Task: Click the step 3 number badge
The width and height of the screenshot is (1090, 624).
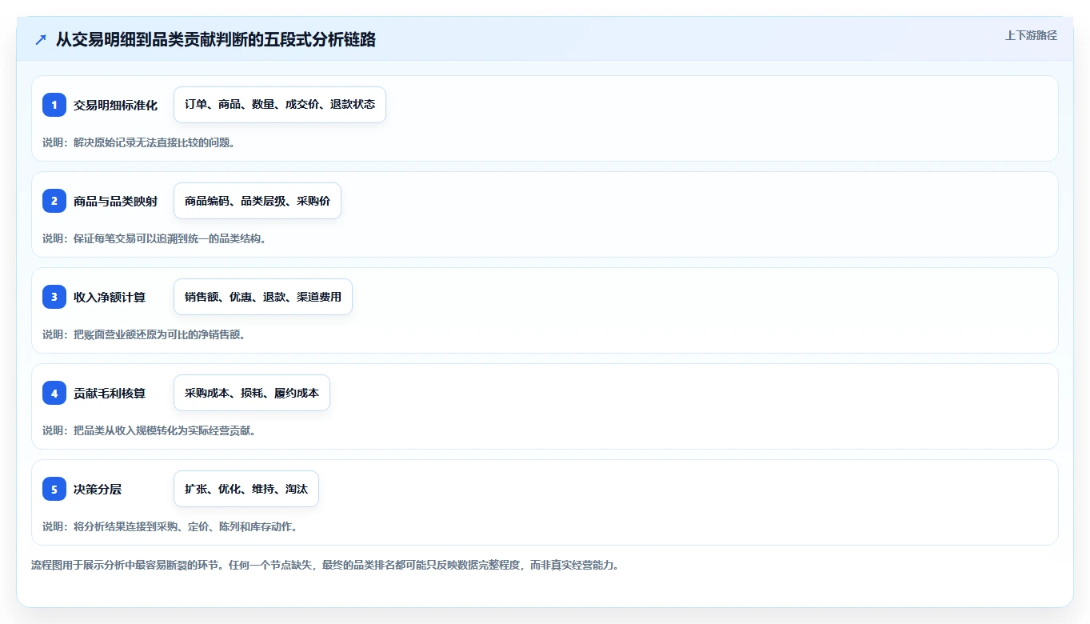Action: pyautogui.click(x=54, y=297)
